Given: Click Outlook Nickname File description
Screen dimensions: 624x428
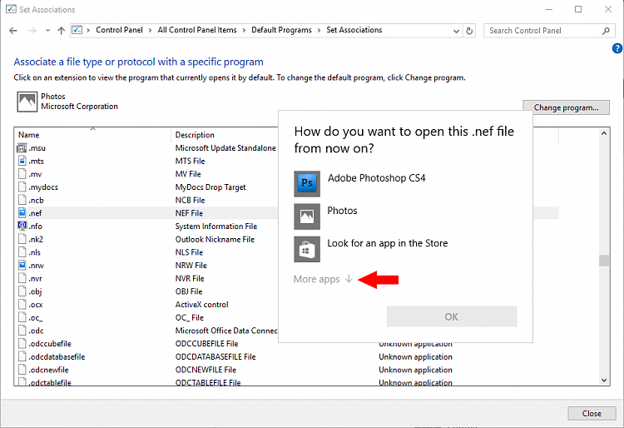Looking at the screenshot, I should pos(215,239).
